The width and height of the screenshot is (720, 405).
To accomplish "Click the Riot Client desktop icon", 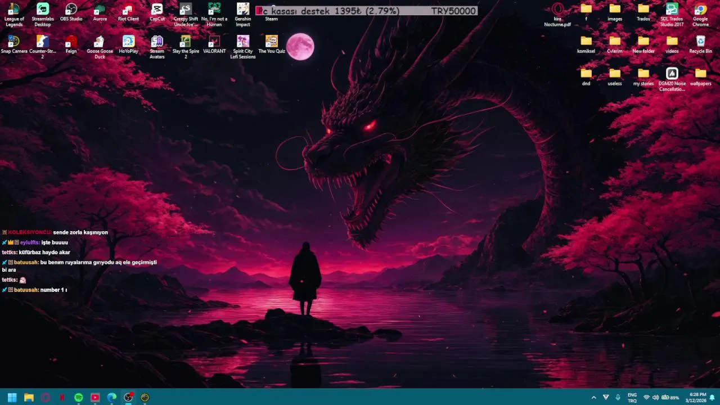I will 128,12.
